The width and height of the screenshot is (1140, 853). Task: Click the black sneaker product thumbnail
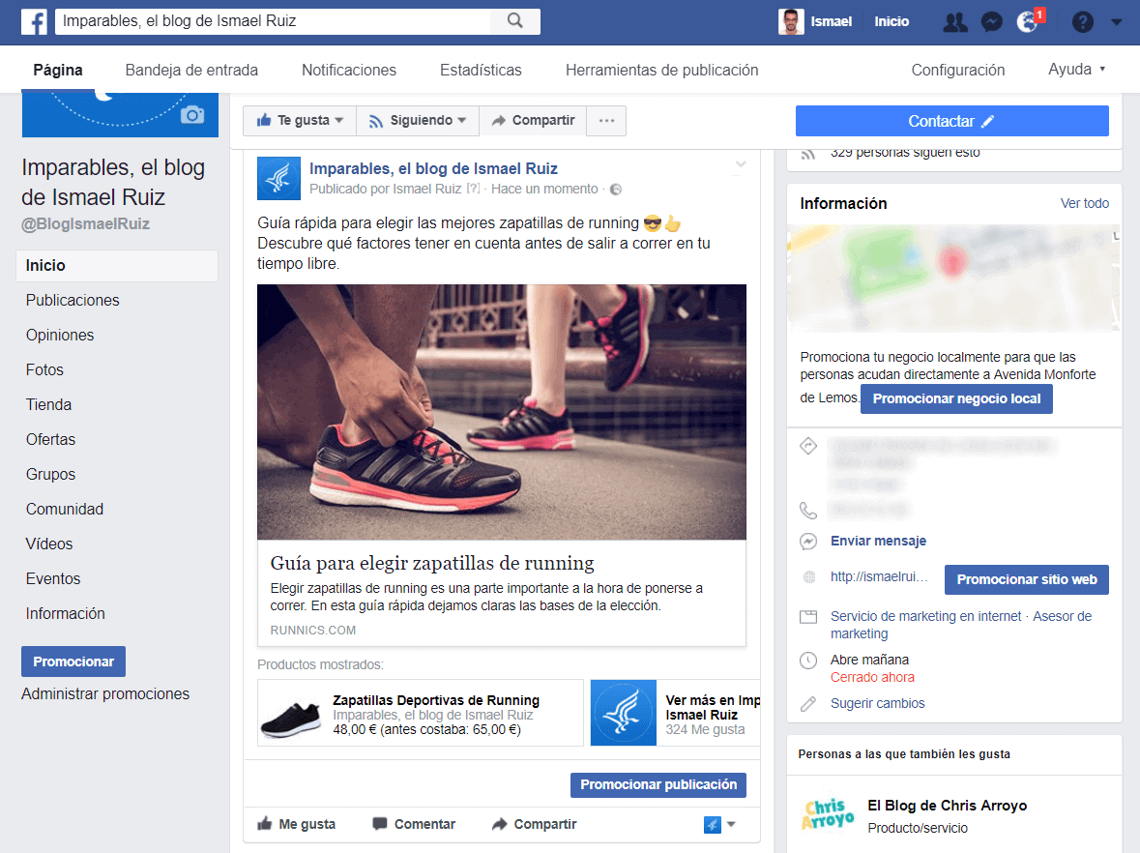pyautogui.click(x=291, y=719)
